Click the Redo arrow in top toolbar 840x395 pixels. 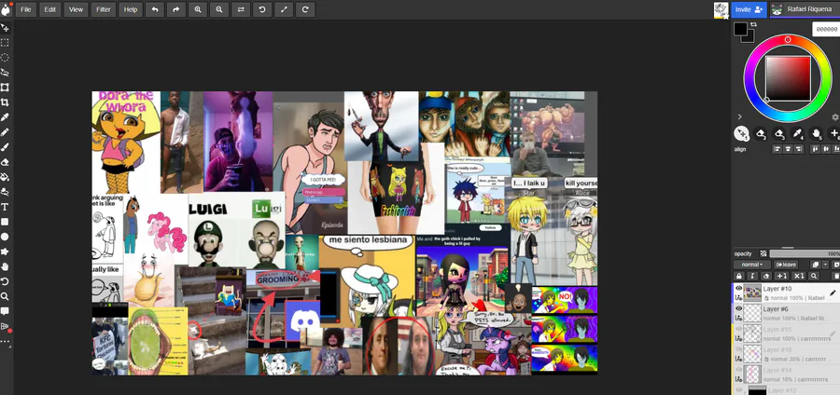click(176, 9)
